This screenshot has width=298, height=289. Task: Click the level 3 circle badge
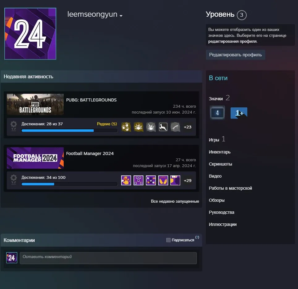241,15
